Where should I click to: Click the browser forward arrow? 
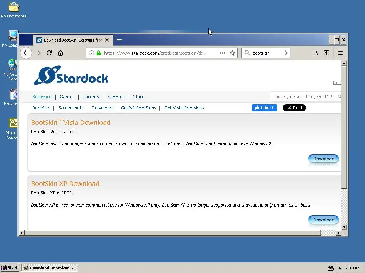click(38, 53)
